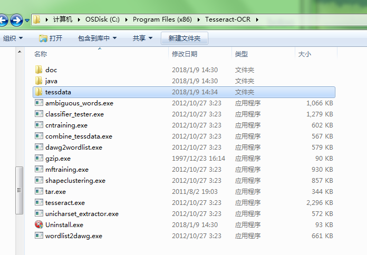Image resolution: width=367 pixels, height=255 pixels.
Task: Click the combine_tessdata.exe file icon
Action: tap(39, 136)
